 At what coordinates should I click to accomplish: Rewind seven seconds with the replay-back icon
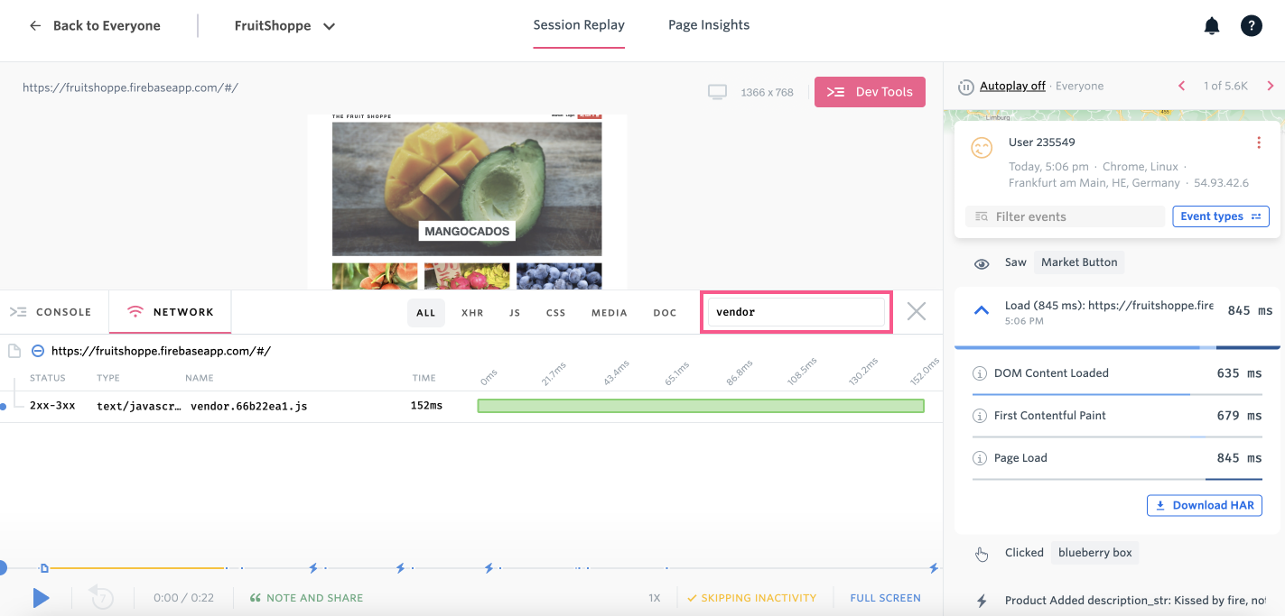[x=101, y=597]
